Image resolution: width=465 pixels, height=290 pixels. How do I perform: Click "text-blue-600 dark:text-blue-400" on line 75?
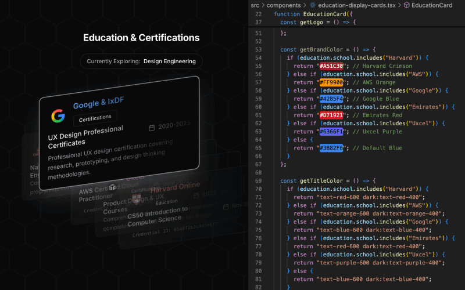[372, 230]
